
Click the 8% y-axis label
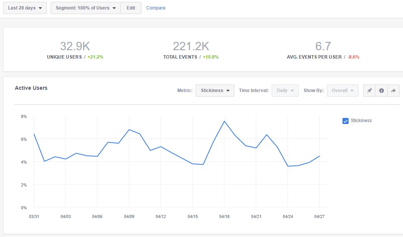[24, 116]
